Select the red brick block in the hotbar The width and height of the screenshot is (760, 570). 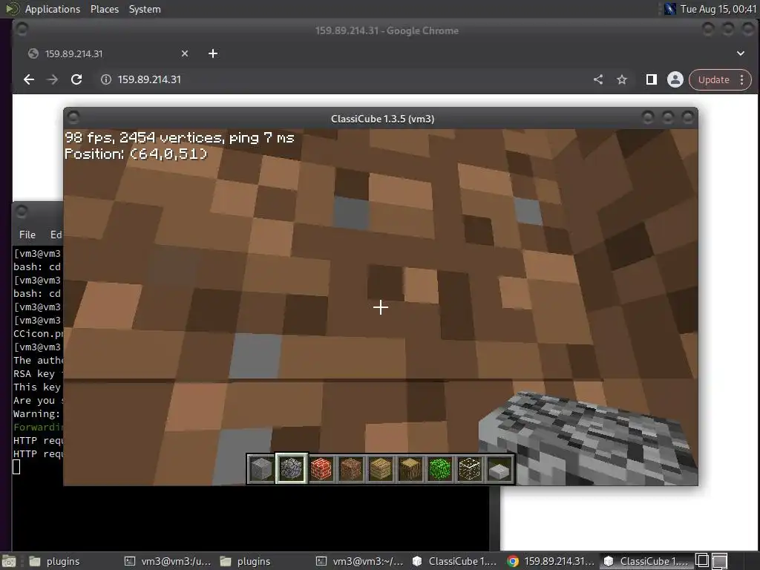tap(321, 469)
